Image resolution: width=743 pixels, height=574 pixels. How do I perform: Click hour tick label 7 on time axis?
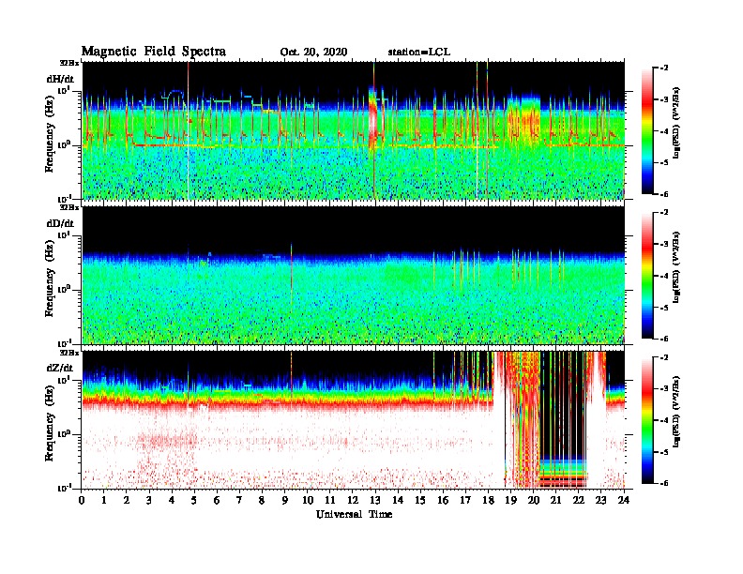tap(239, 501)
